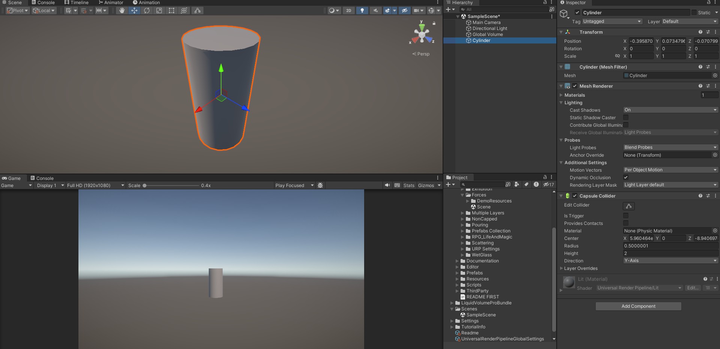The image size is (720, 349).
Task: Toggle Scene view lighting
Action: [x=362, y=10]
